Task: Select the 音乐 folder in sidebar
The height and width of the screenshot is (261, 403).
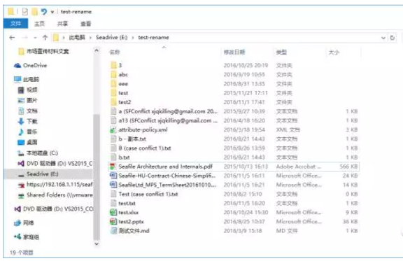Action: click(27, 132)
